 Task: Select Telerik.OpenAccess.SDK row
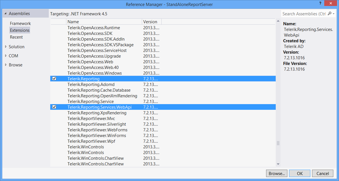[163, 33]
